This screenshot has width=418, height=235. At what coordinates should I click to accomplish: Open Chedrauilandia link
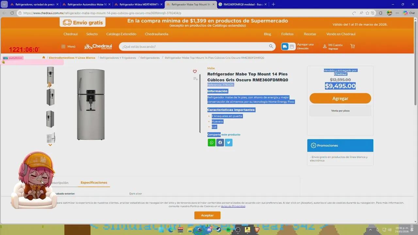[x=157, y=34]
